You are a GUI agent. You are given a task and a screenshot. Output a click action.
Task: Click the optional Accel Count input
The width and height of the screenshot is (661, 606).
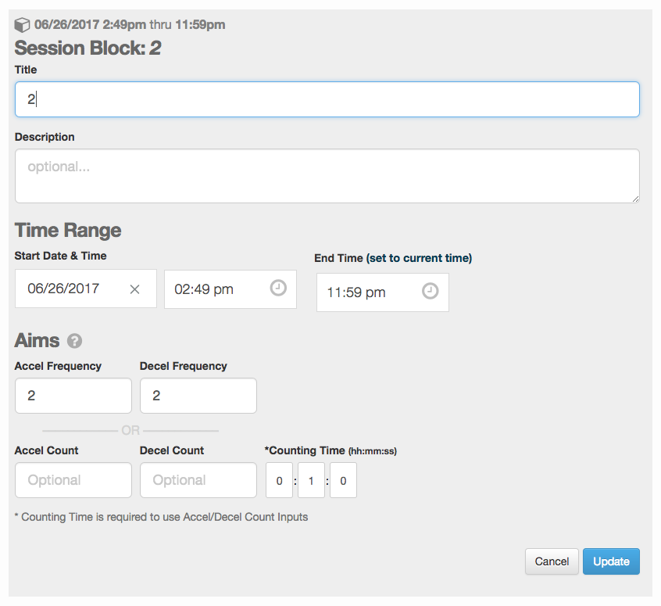(x=73, y=480)
